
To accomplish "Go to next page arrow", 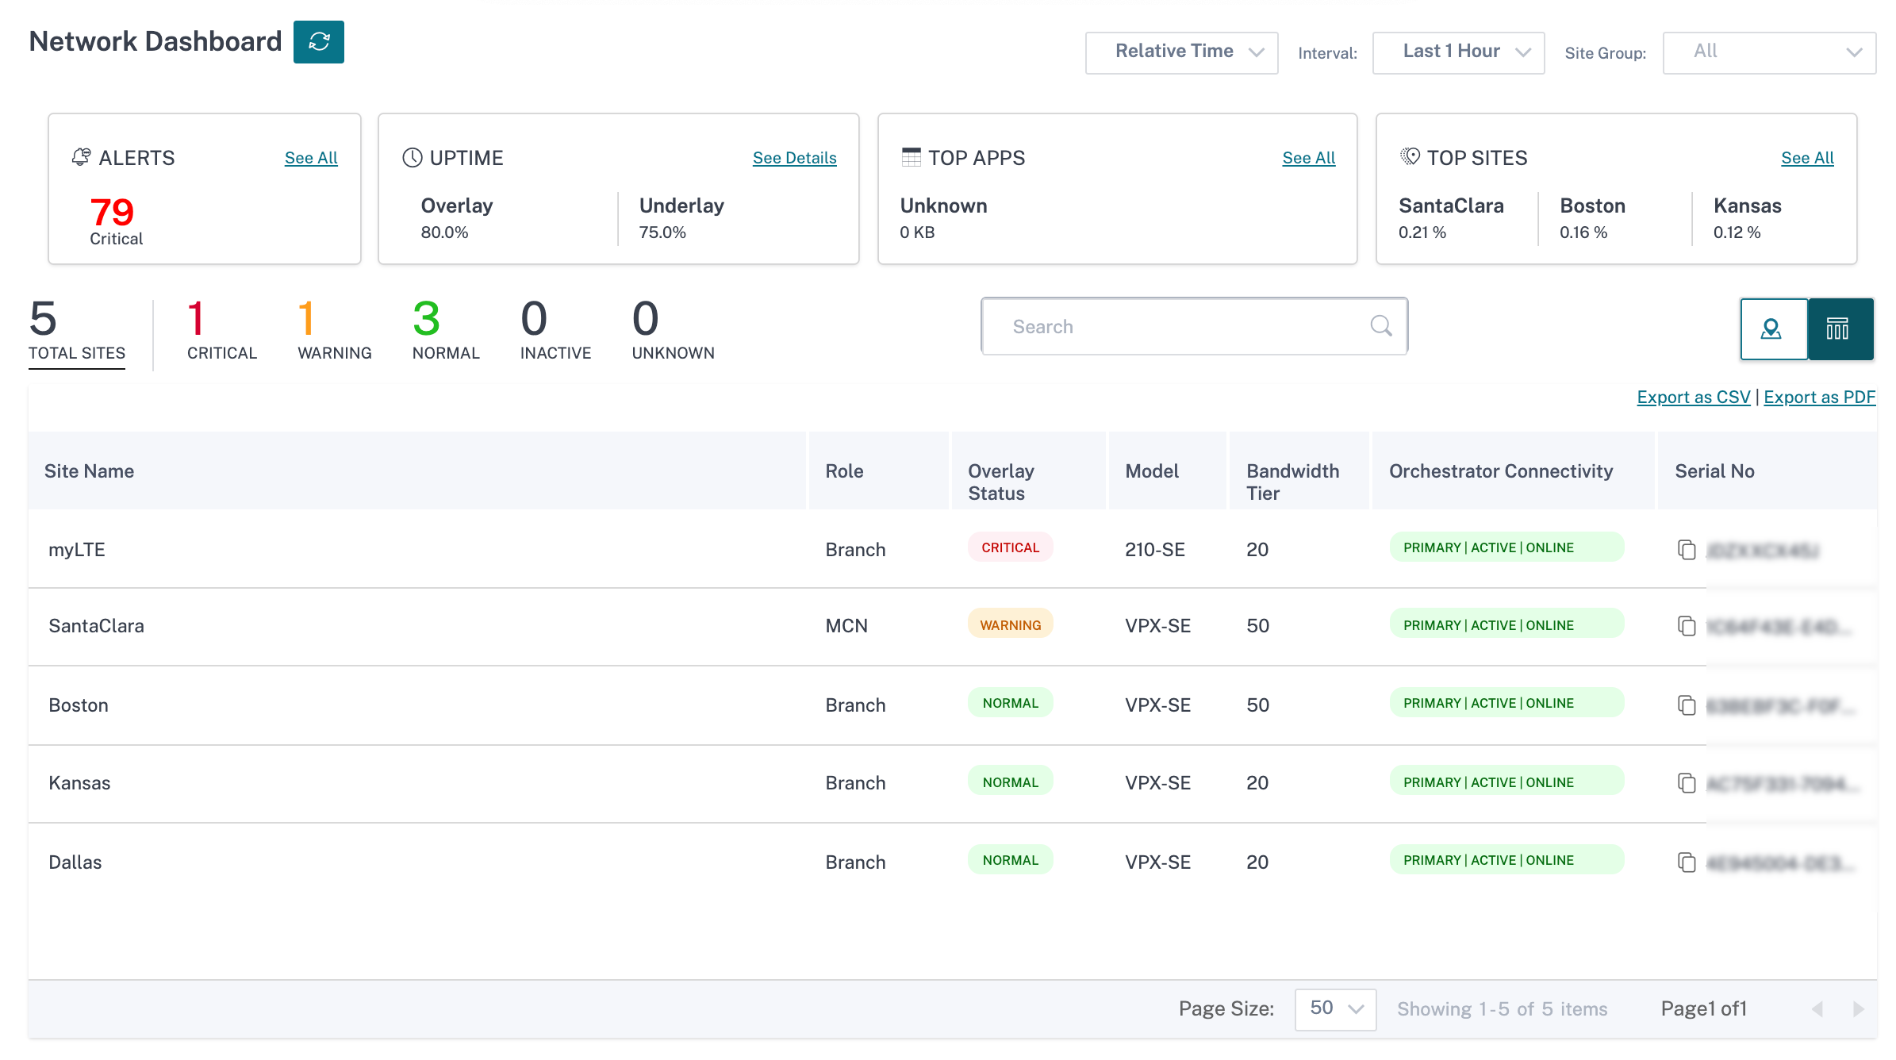I will coord(1858,1009).
